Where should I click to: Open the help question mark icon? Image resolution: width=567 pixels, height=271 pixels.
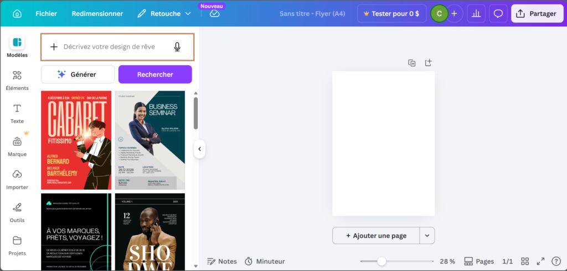556,261
